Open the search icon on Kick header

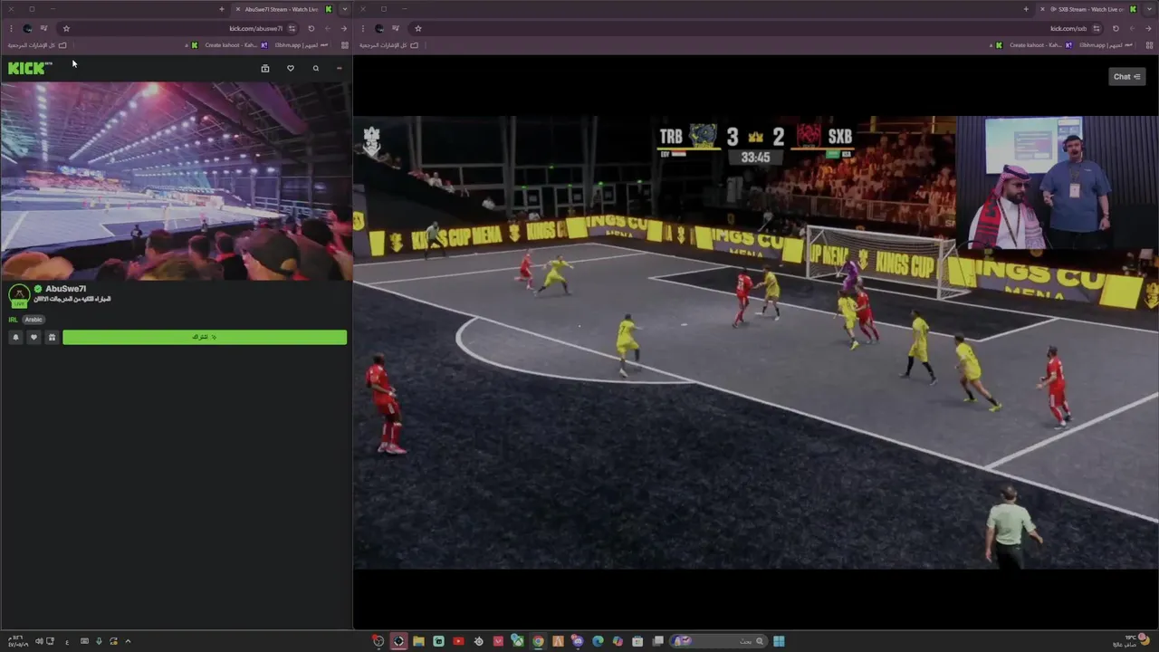tap(316, 68)
